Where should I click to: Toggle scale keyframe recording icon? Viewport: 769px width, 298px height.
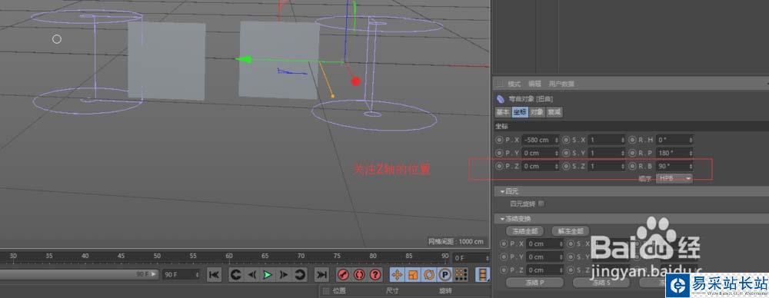click(413, 274)
